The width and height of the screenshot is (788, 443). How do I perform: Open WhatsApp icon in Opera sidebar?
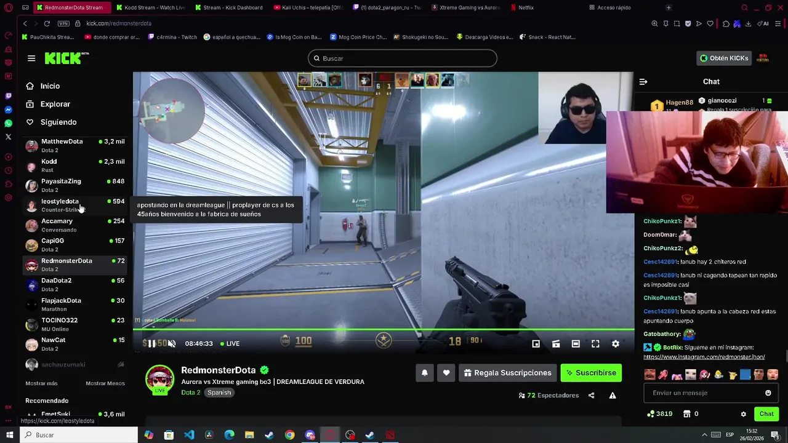8,123
